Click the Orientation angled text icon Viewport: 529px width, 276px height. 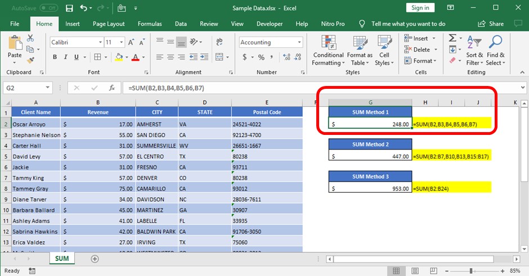coord(194,42)
